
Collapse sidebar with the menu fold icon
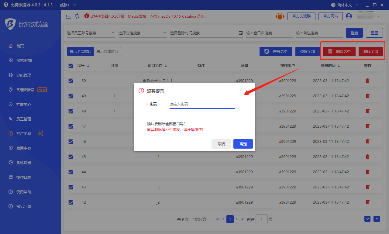tap(68, 16)
